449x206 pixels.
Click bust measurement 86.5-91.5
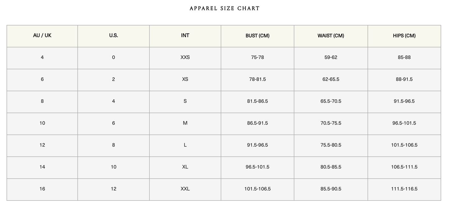(257, 123)
